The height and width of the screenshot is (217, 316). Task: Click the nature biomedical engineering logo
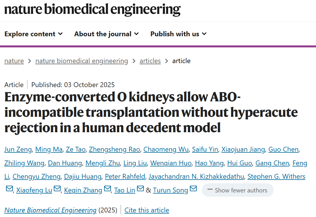[92, 9]
